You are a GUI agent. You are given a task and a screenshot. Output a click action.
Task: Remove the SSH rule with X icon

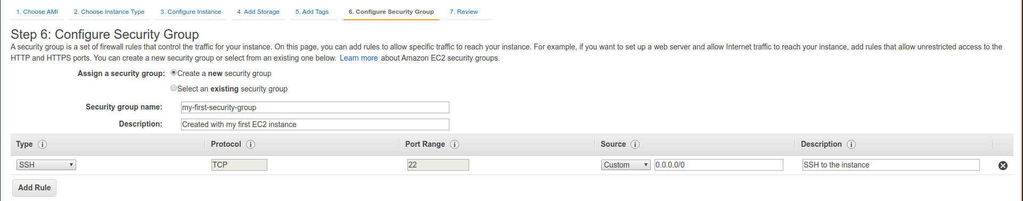[x=1003, y=165]
